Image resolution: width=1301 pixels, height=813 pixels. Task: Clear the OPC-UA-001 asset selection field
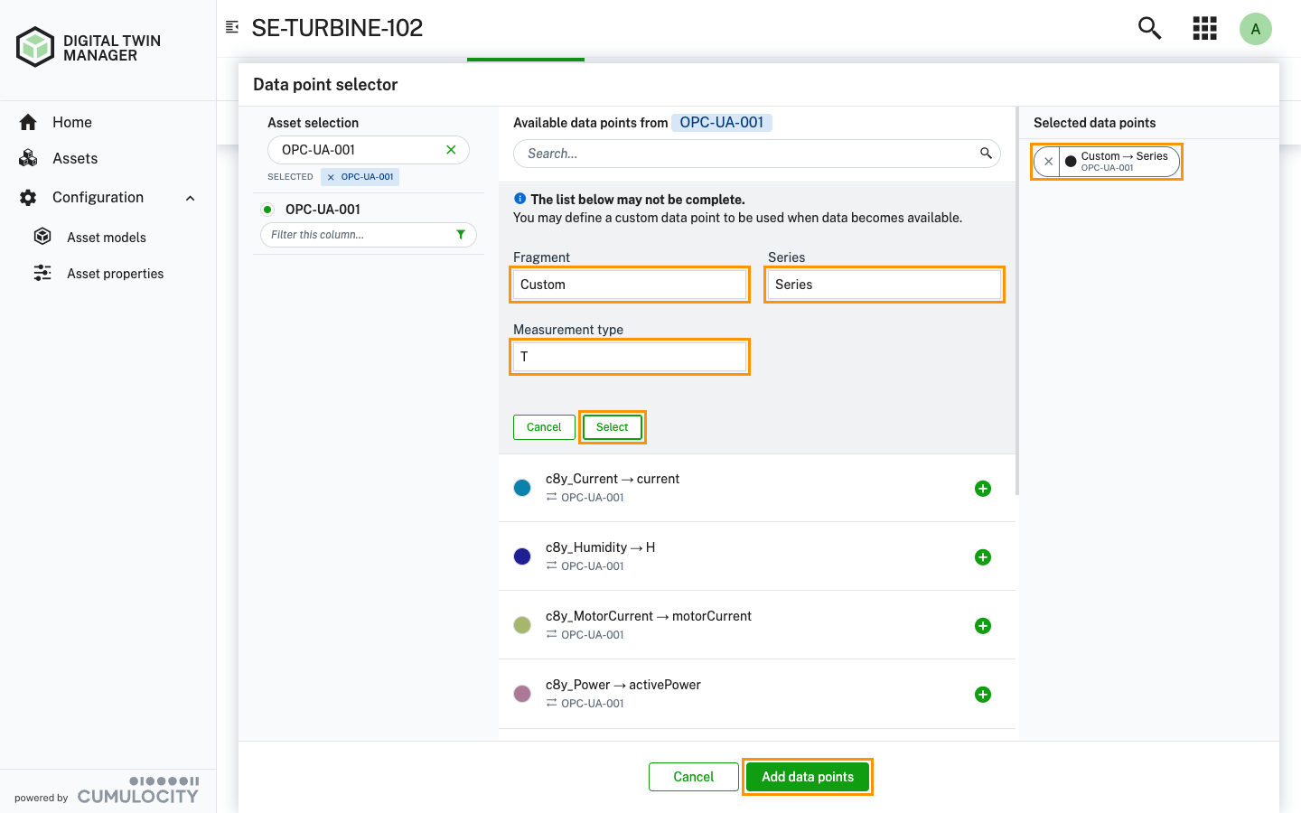(x=451, y=149)
